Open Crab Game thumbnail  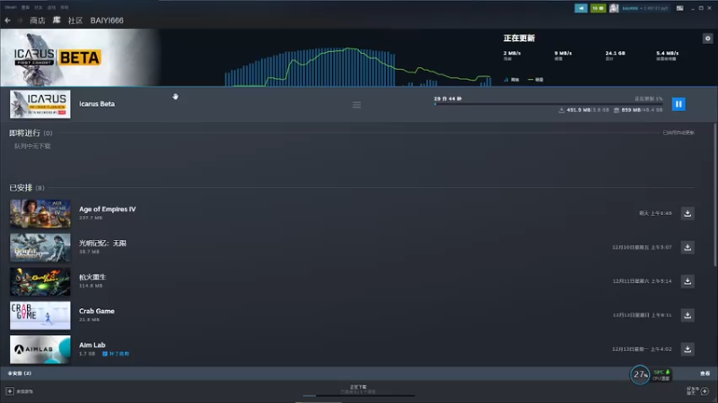[x=40, y=315]
